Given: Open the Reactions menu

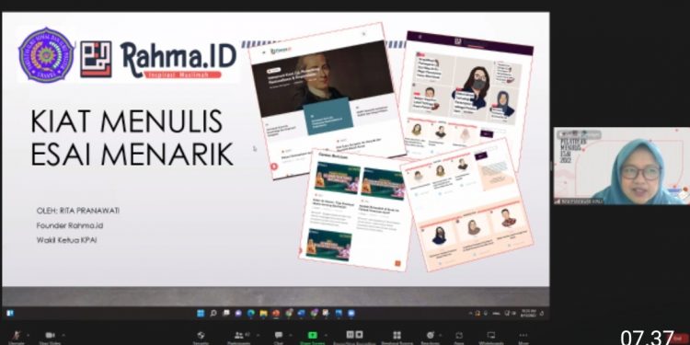Looking at the screenshot, I should click(430, 337).
